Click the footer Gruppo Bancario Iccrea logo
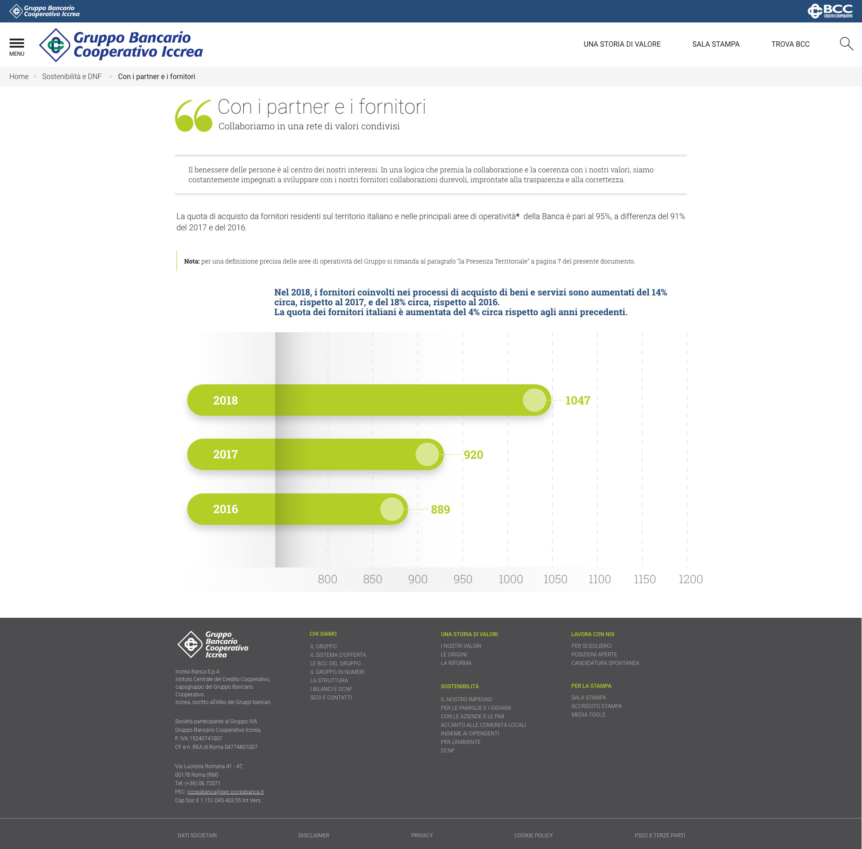 pyautogui.click(x=213, y=644)
